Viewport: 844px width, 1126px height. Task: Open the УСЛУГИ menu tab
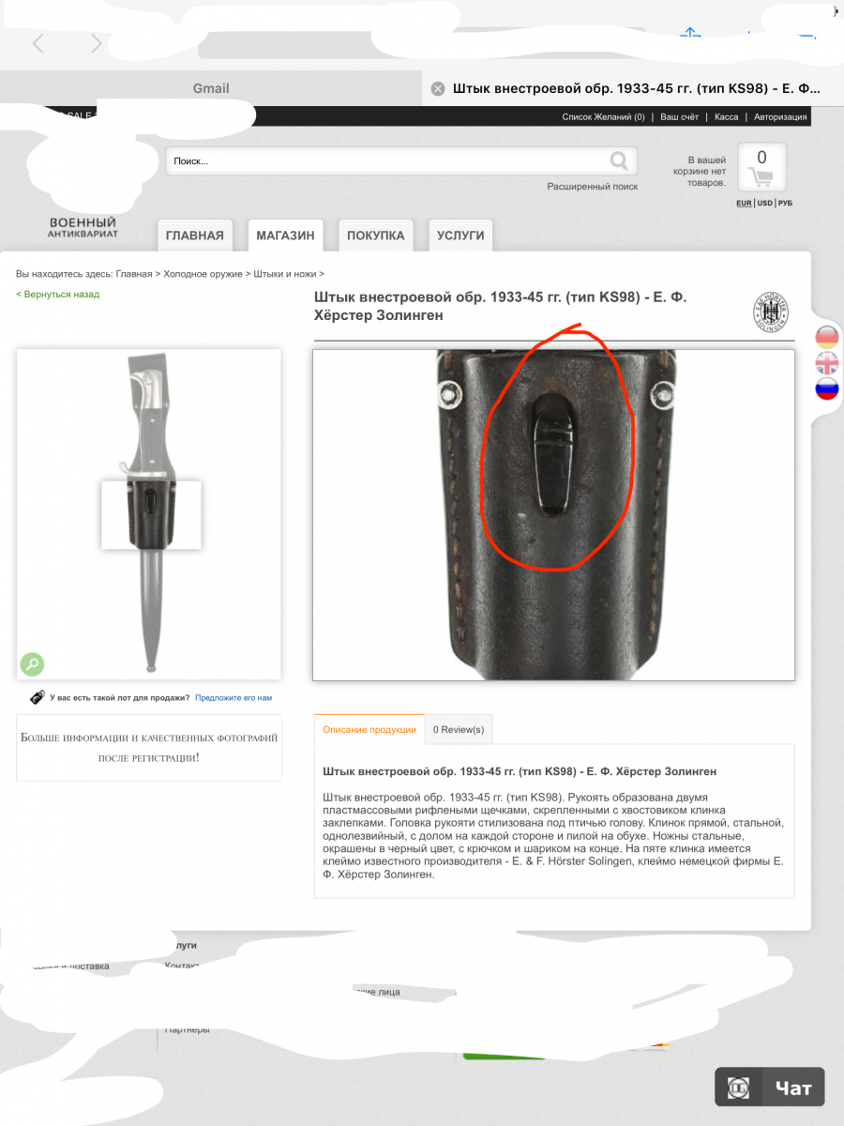(460, 236)
